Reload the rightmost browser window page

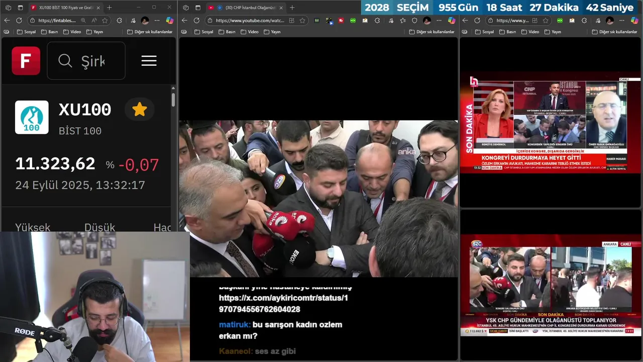click(477, 21)
